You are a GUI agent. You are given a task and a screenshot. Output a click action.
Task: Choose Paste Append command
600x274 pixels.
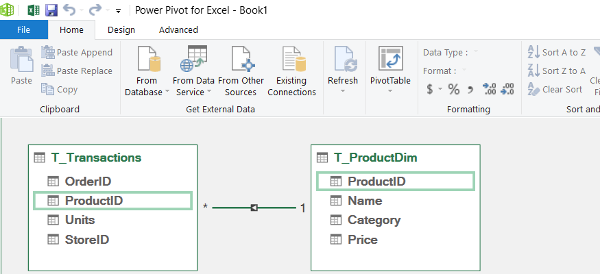point(77,52)
